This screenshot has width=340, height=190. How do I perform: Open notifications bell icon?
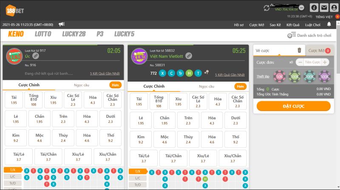click(x=329, y=24)
